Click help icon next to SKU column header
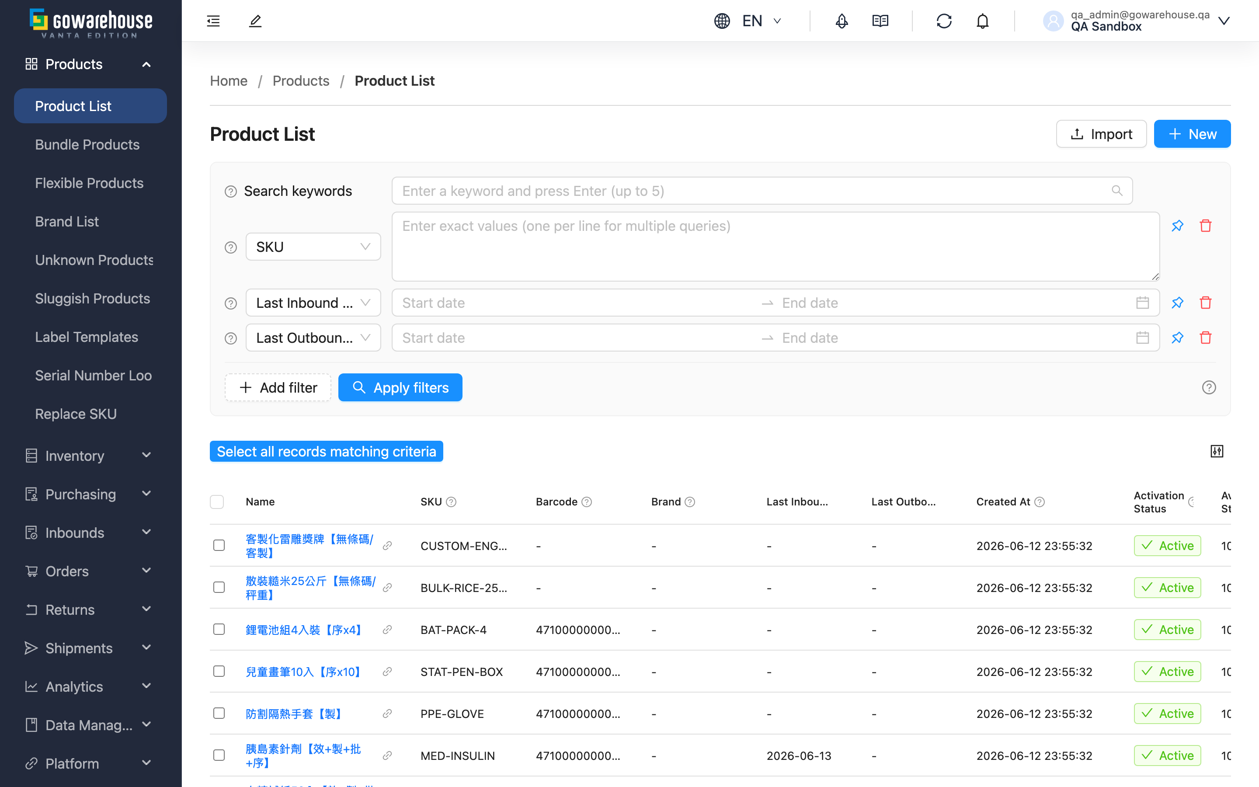 pos(451,502)
